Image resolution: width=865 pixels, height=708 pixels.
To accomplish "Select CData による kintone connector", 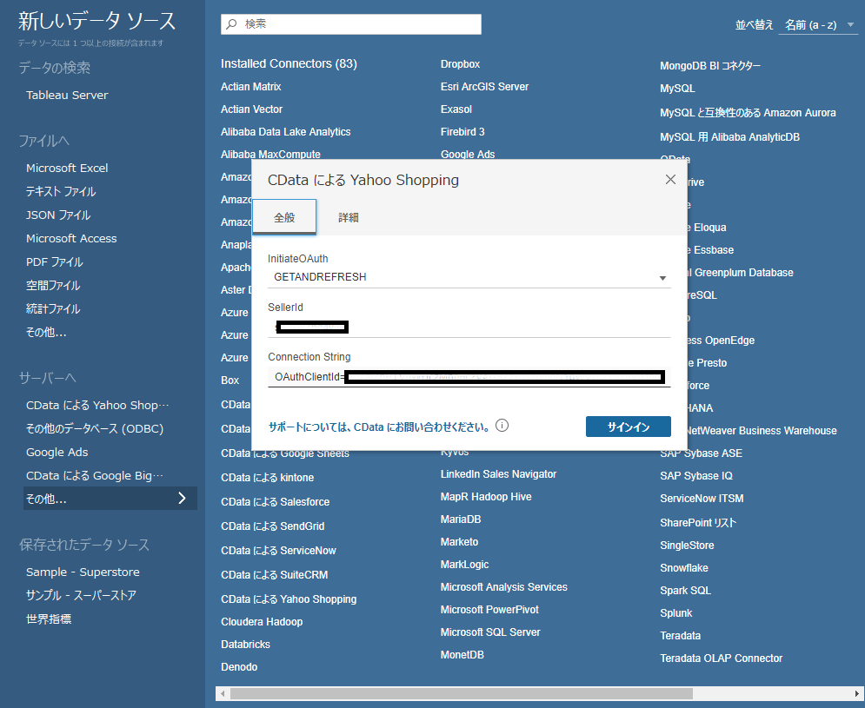I will tap(268, 478).
